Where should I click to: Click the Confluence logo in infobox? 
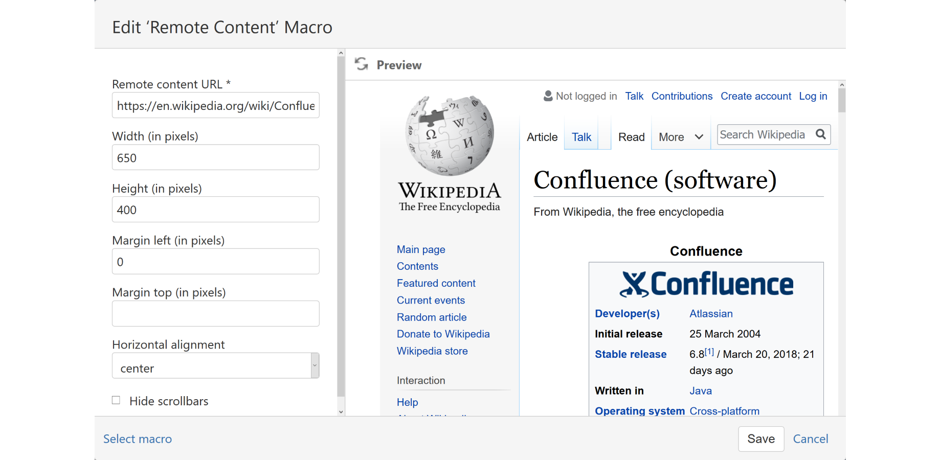(x=706, y=284)
